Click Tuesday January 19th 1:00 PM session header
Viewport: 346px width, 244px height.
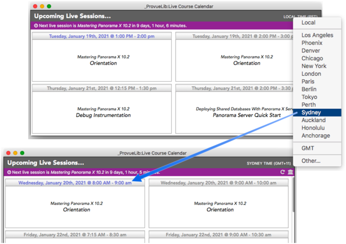click(102, 36)
